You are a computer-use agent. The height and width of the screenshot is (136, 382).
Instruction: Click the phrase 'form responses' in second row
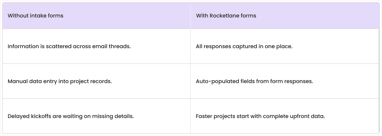[x=292, y=81]
